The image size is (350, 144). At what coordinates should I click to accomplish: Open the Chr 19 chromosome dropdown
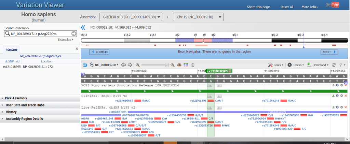click(198, 17)
